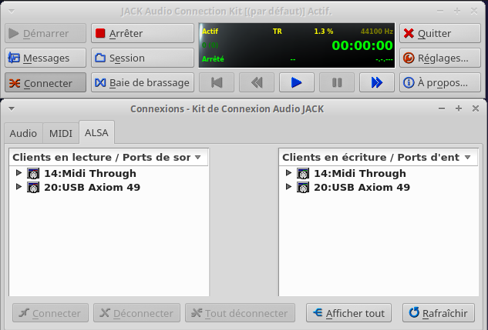Rewind transport to the beginning
The height and width of the screenshot is (330, 488).
coord(218,82)
